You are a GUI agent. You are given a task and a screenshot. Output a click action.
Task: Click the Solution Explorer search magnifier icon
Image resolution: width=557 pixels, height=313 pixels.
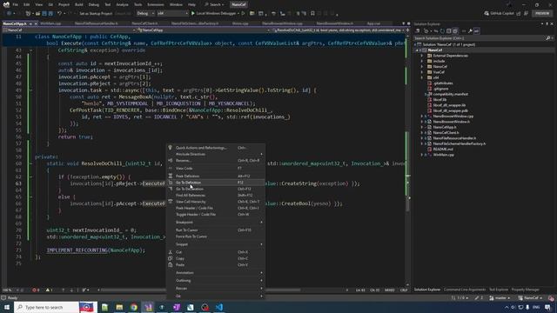pyautogui.click(x=547, y=38)
